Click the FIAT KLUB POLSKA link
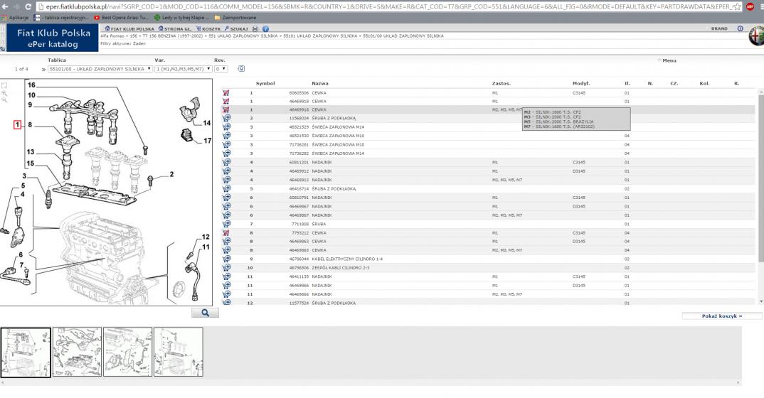 (130, 28)
